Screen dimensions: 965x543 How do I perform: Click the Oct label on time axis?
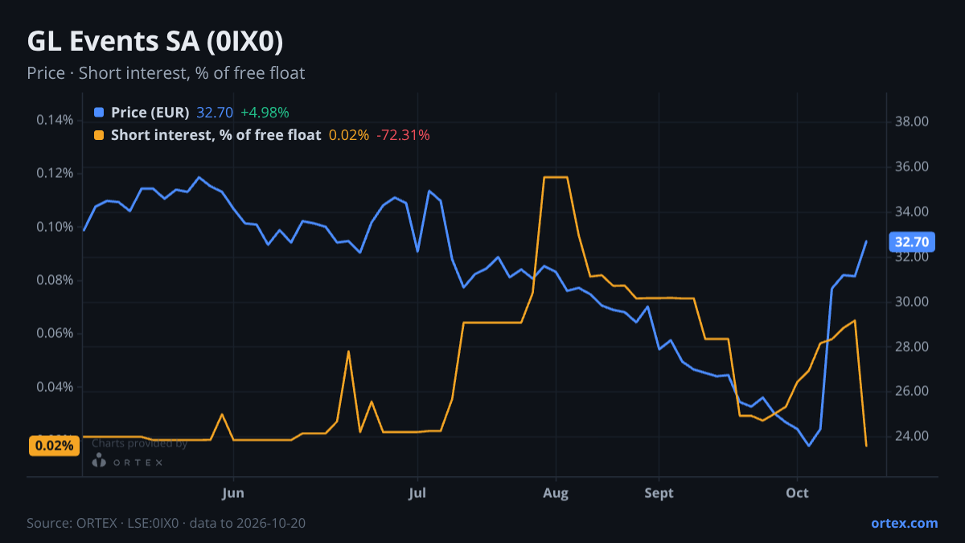pyautogui.click(x=797, y=493)
